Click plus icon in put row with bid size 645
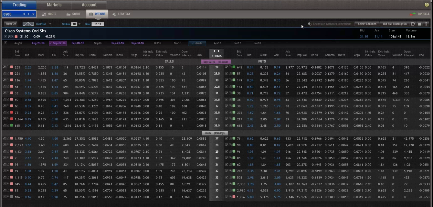The height and width of the screenshot is (207, 433). (x=230, y=67)
